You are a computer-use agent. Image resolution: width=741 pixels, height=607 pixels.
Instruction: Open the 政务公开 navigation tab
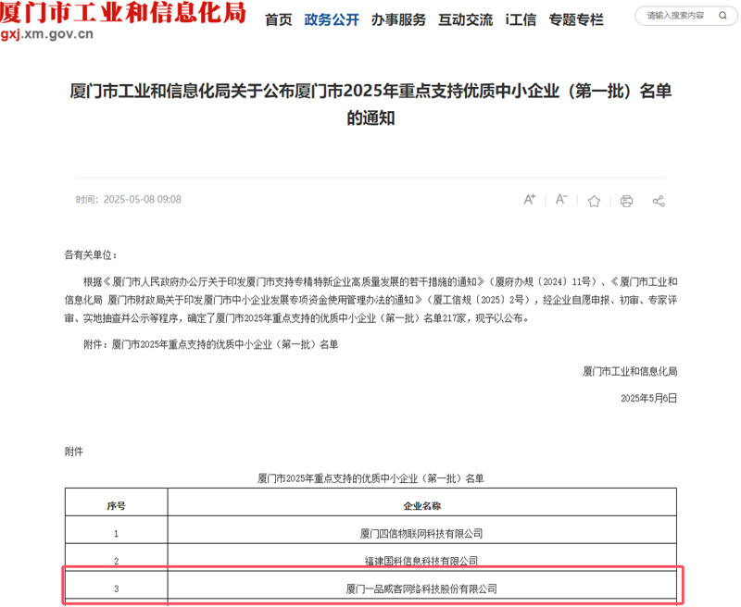tap(332, 19)
